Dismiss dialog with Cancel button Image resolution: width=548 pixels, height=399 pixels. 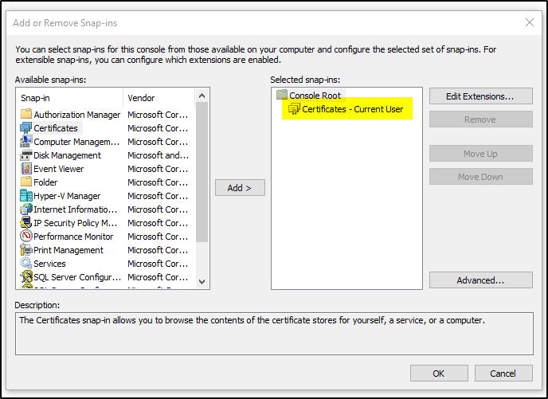tap(503, 374)
